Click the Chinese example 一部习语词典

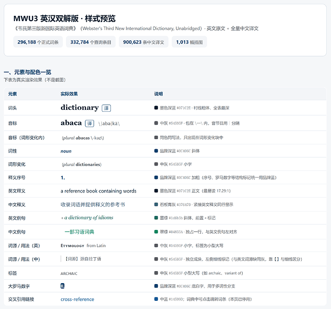(79, 232)
